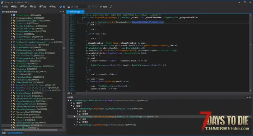The width and height of the screenshot is (253, 136).
Task: Select FreeCamera in the assembly tree
Action: pos(27,80)
